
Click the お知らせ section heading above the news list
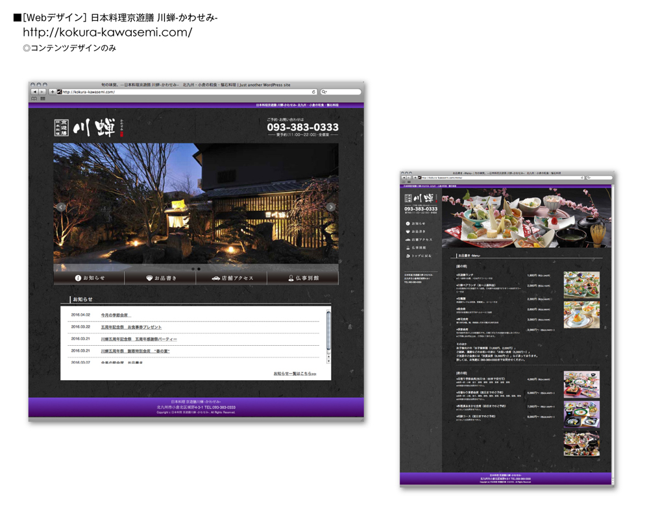(x=83, y=299)
